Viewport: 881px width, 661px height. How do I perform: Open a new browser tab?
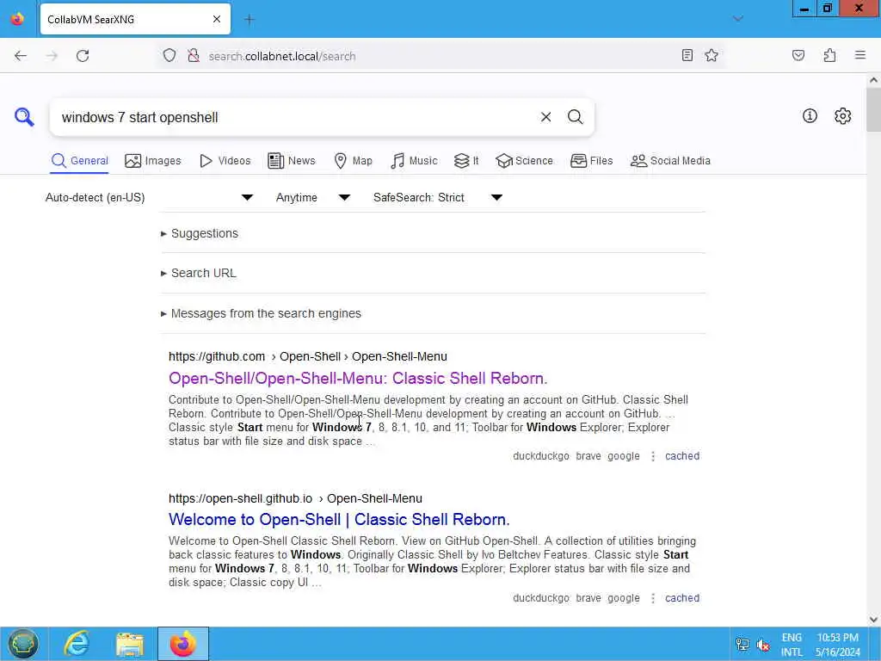pyautogui.click(x=250, y=20)
